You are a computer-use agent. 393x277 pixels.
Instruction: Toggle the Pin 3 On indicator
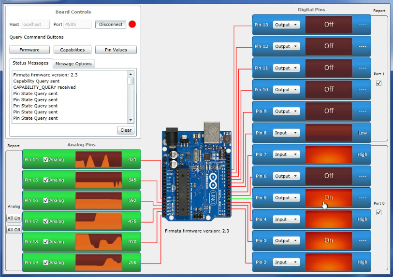(x=329, y=240)
